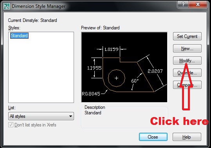Open the help question mark button
The width and height of the screenshot is (211, 148).
tap(183, 4)
